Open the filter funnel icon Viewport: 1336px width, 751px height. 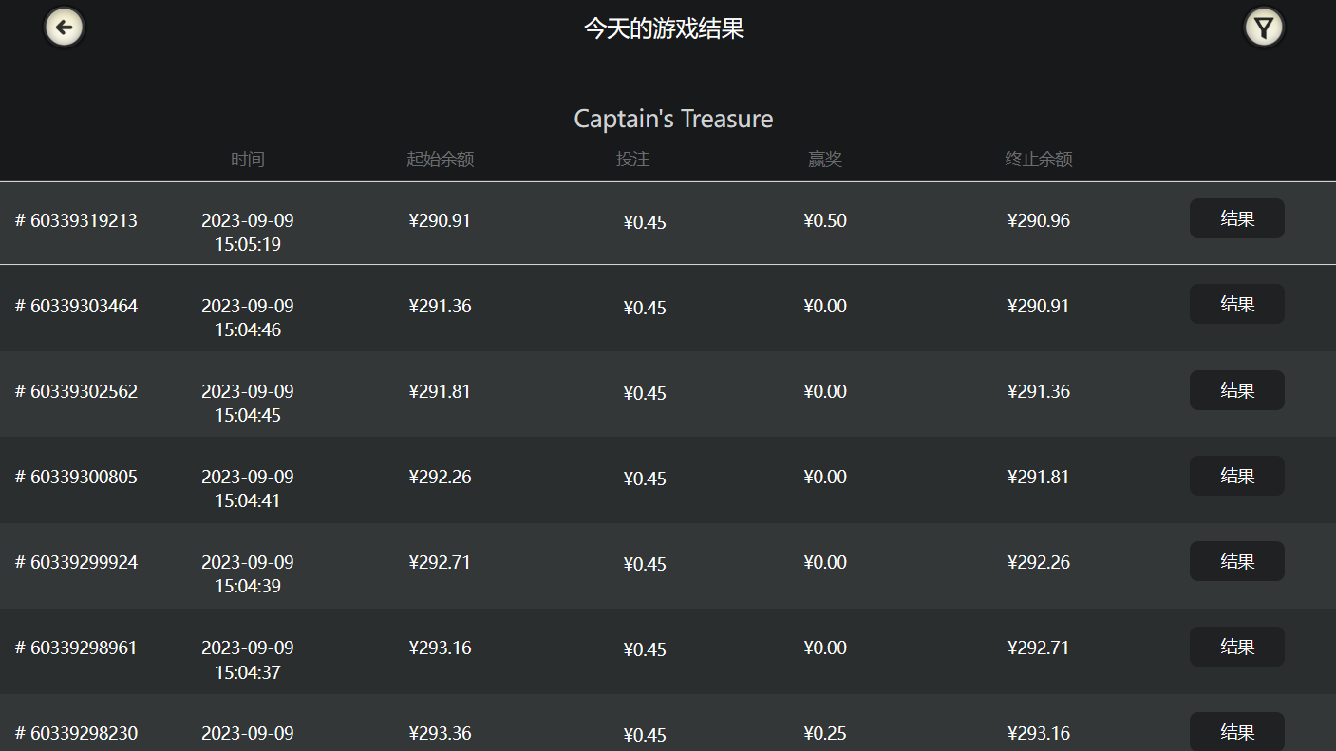click(x=1263, y=28)
